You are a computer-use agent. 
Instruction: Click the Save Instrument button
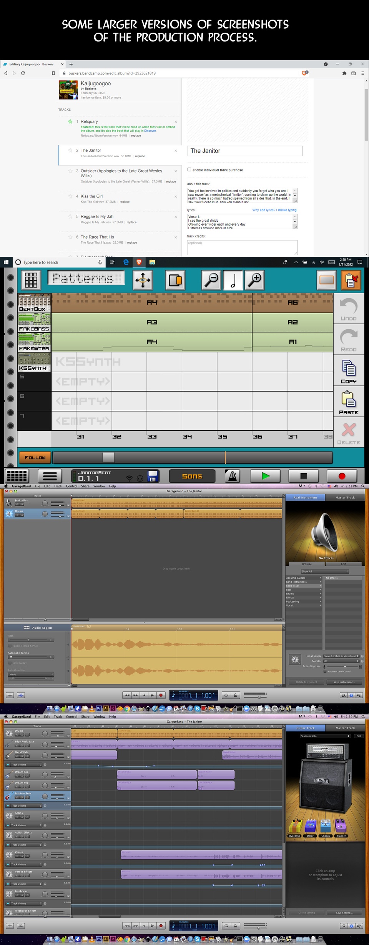point(344,682)
